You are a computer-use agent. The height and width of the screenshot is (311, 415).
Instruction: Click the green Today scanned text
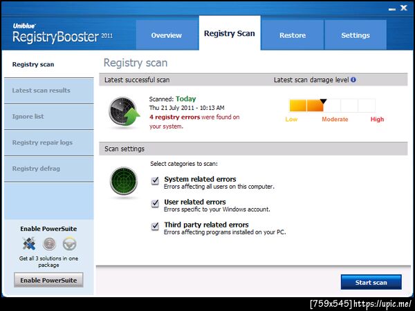[186, 99]
